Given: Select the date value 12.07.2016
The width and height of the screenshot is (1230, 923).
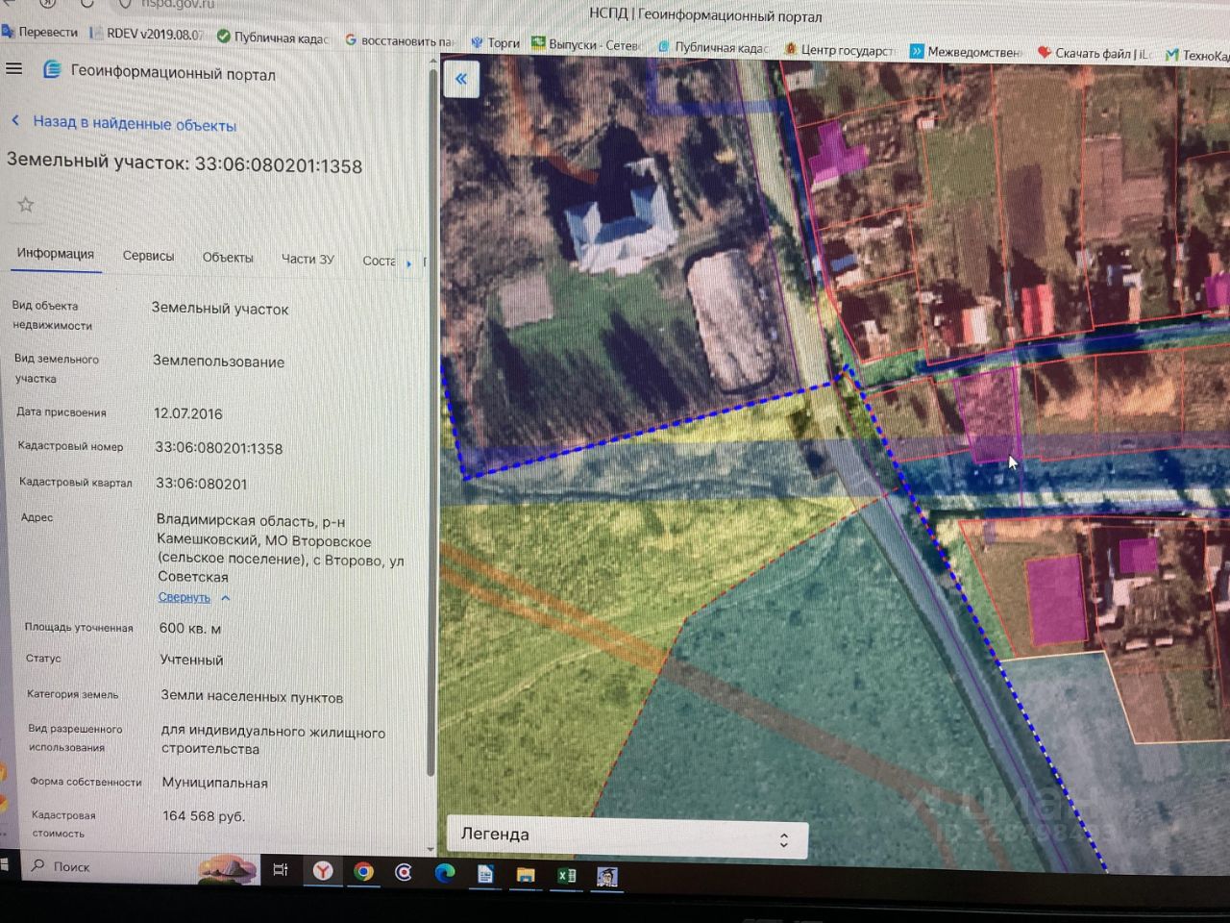Looking at the screenshot, I should [188, 413].
